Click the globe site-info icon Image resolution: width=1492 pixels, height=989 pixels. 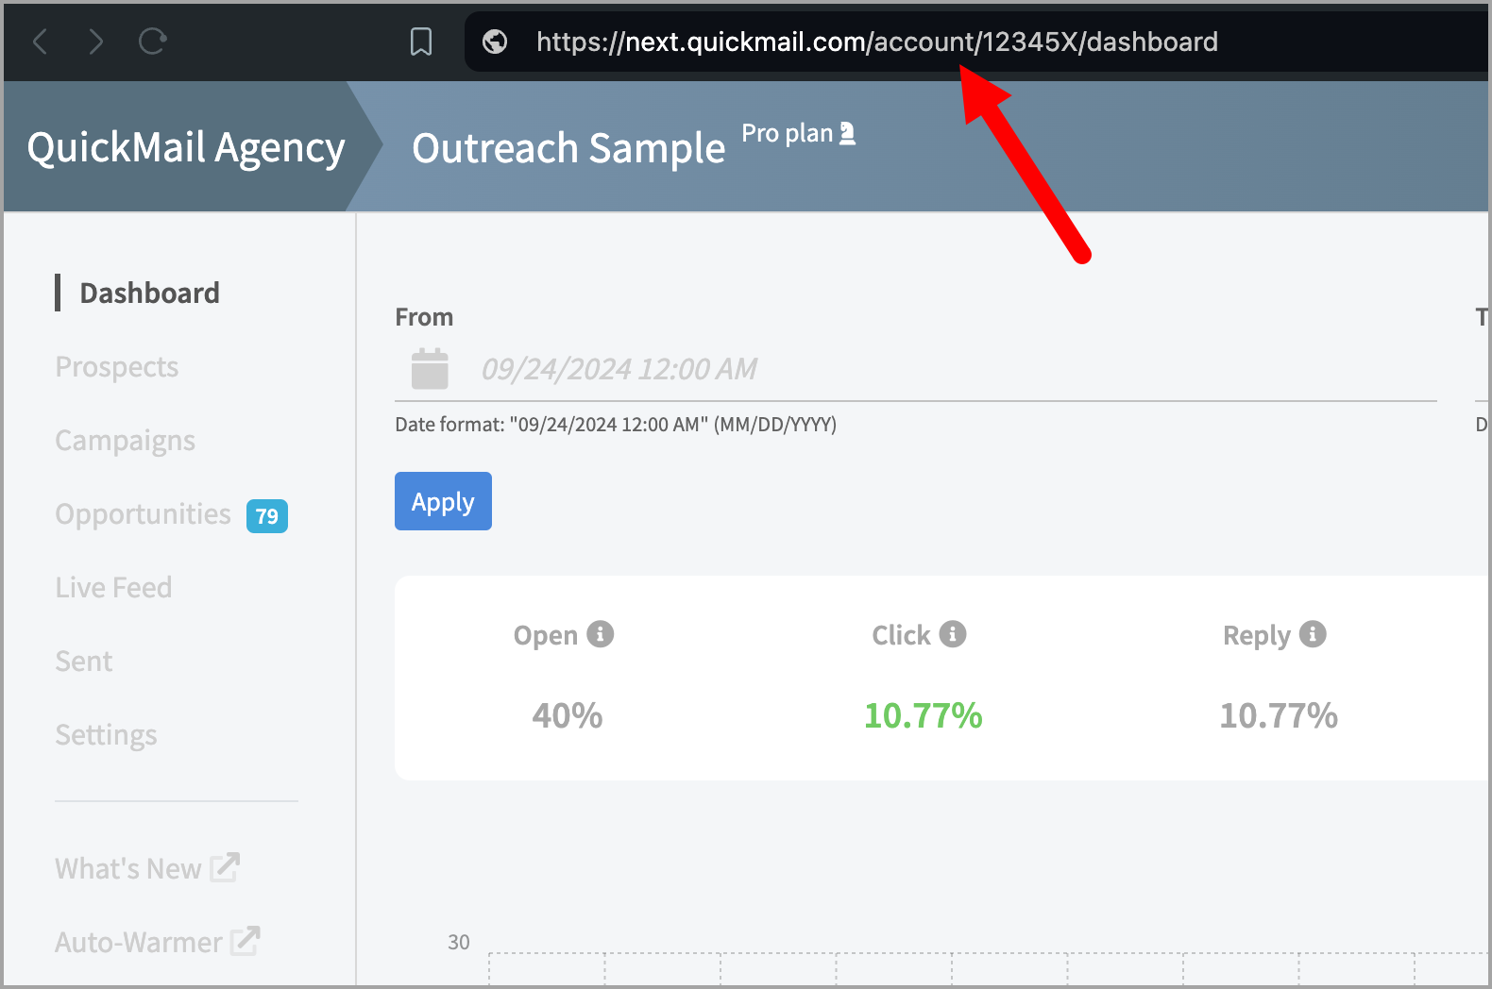pos(495,42)
